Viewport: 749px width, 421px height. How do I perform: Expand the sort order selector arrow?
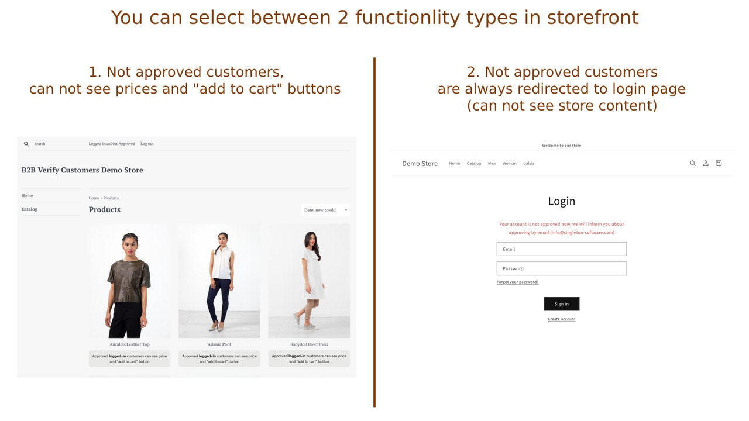345,209
